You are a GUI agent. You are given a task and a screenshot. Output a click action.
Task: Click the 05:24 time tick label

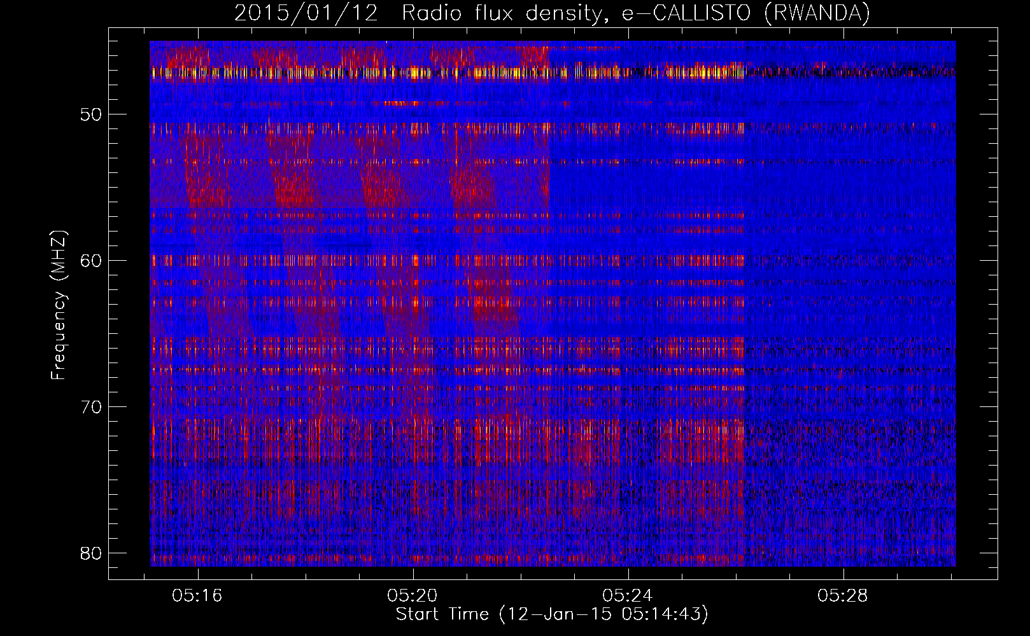(628, 596)
